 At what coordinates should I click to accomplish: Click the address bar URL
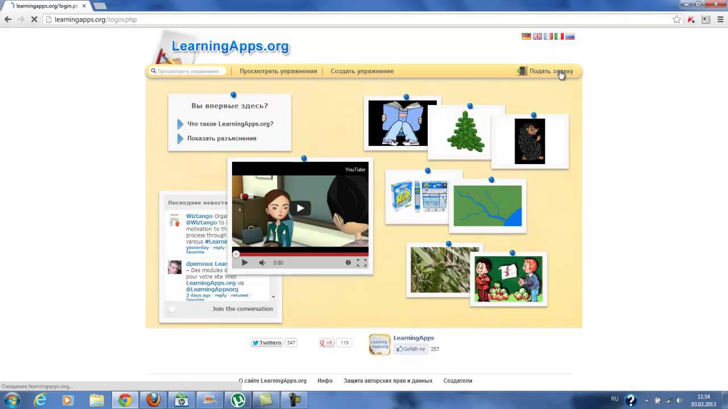[x=96, y=19]
